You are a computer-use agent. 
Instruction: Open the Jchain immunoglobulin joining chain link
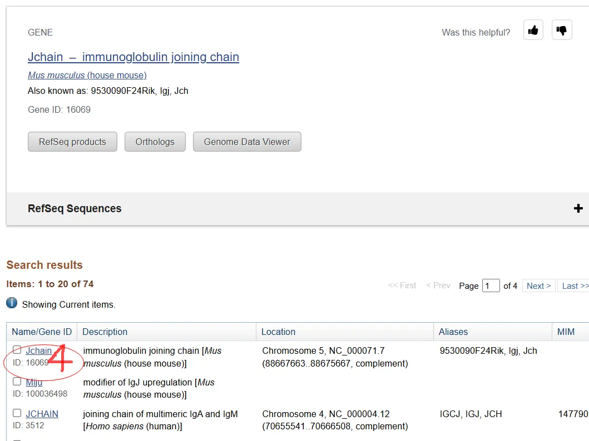click(133, 57)
